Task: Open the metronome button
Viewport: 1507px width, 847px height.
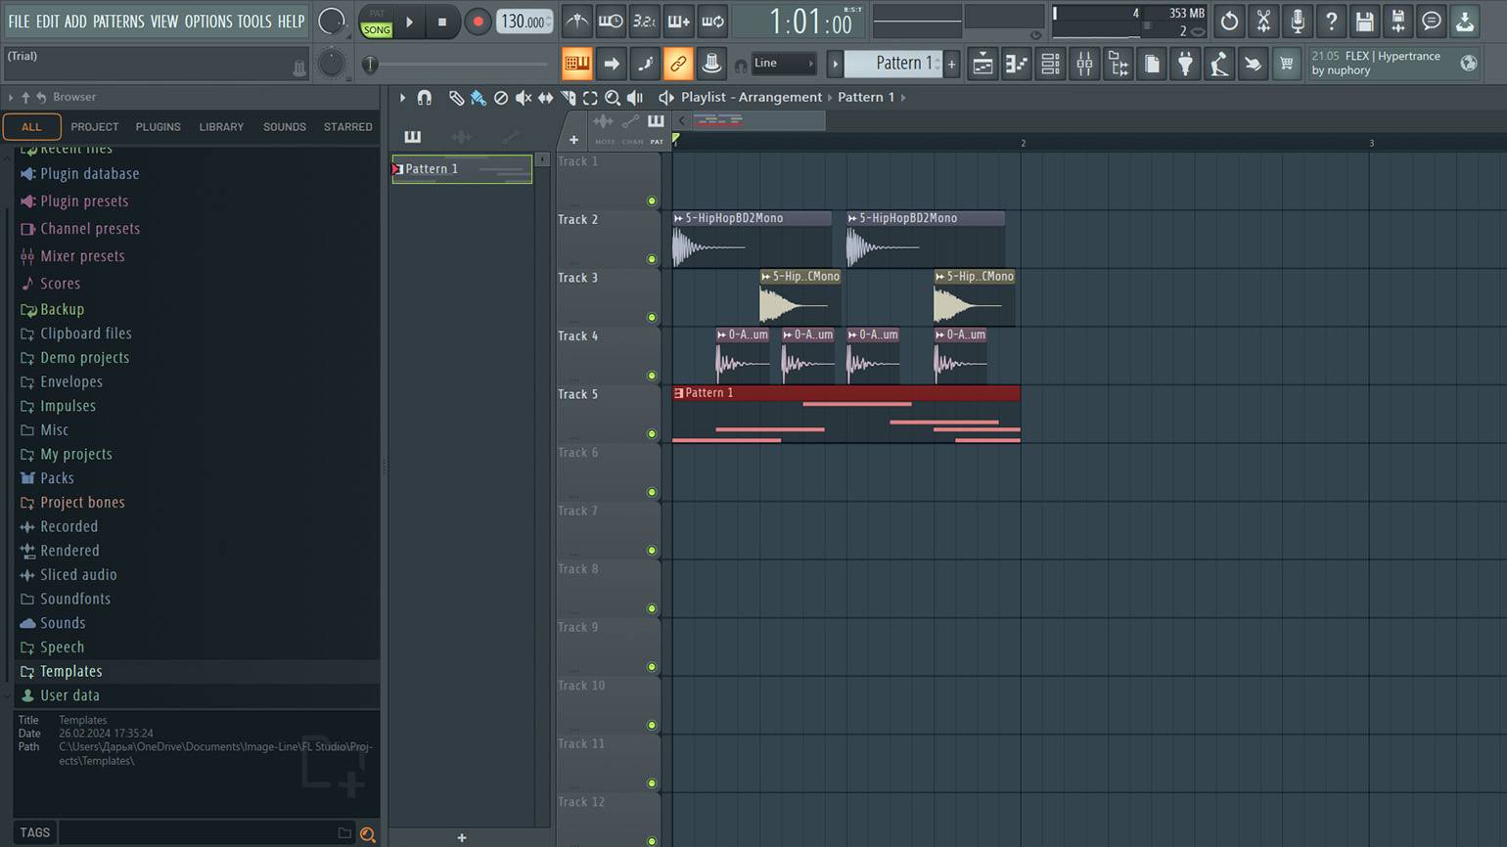Action: point(577,21)
